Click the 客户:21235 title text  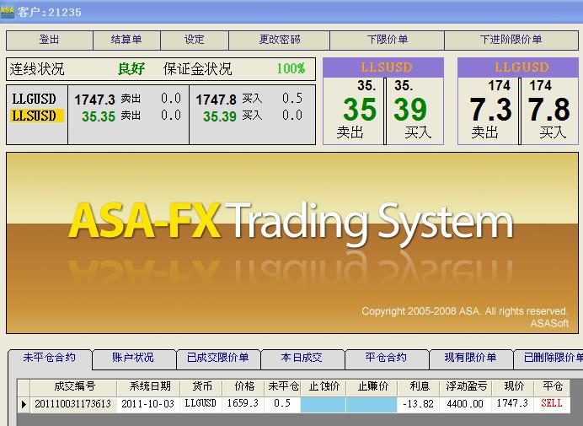click(49, 12)
